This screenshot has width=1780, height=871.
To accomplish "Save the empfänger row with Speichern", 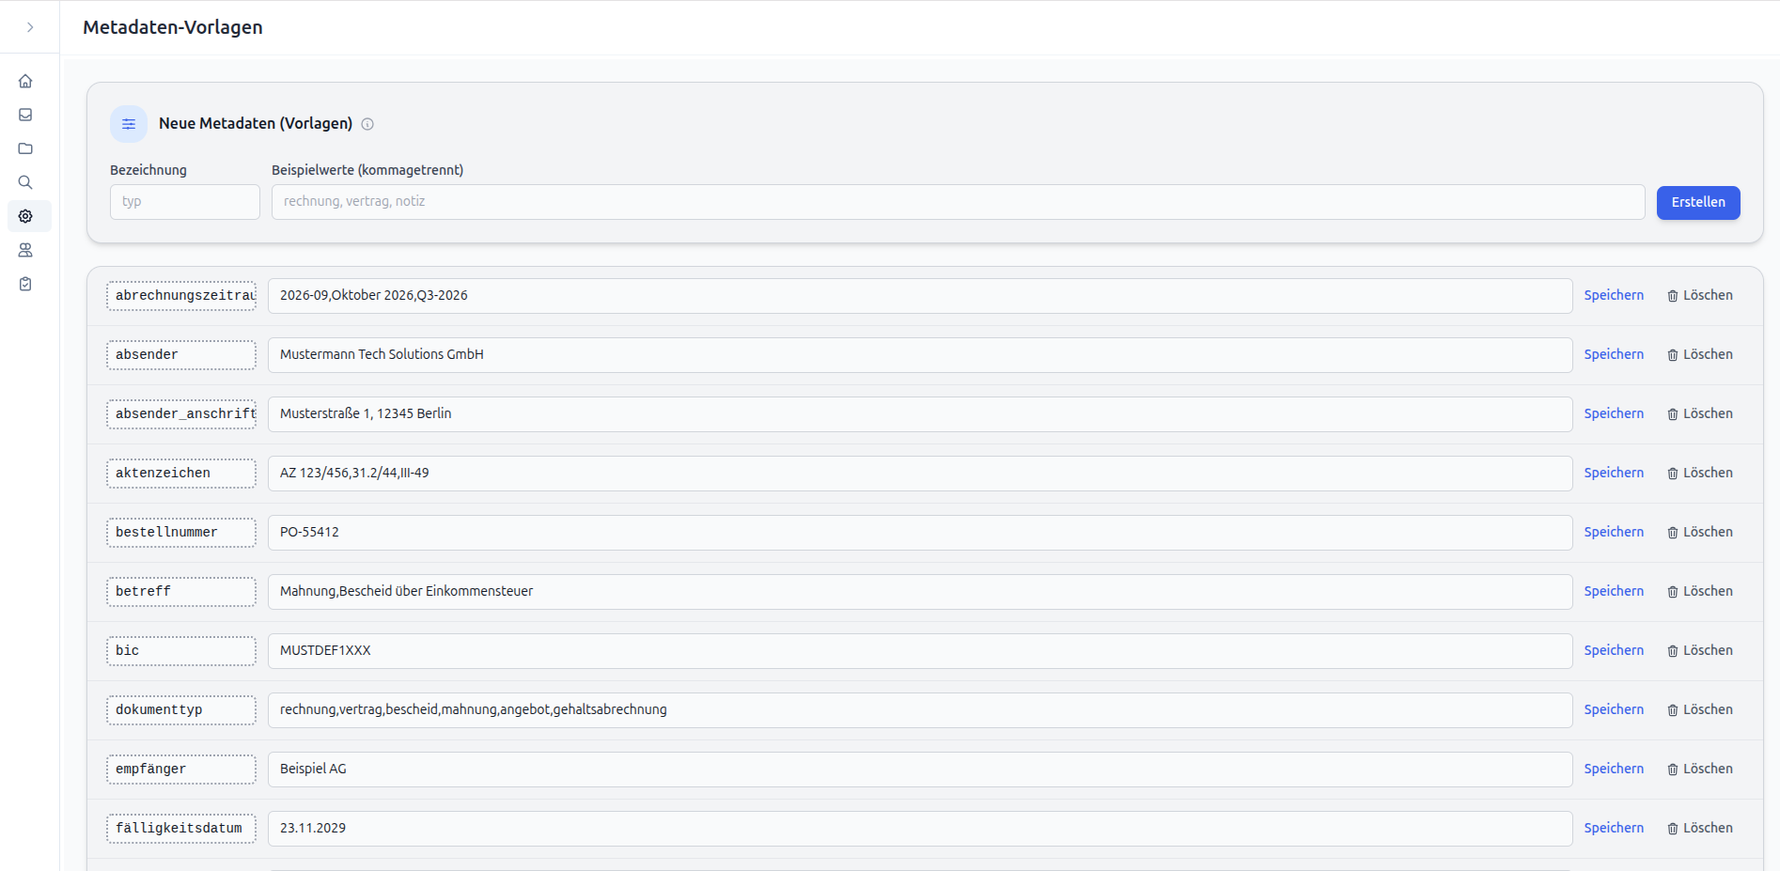I will [1614, 769].
